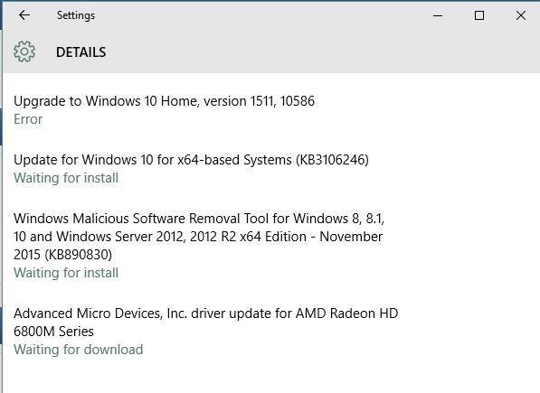The image size is (540, 393).
Task: Click the 6800M Series text line
Action: [53, 332]
